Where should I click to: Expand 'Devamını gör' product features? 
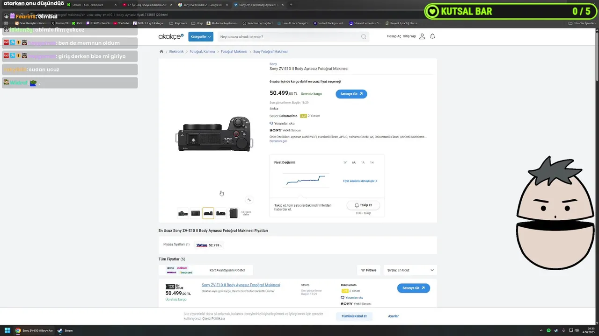278,141
